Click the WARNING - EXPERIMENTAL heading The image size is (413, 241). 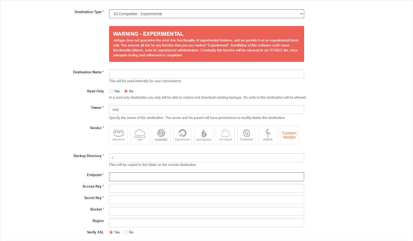tap(148, 34)
